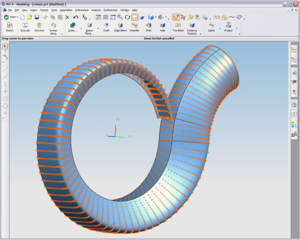
Task: Apply the Edge Blend feature
Action: [x=120, y=27]
